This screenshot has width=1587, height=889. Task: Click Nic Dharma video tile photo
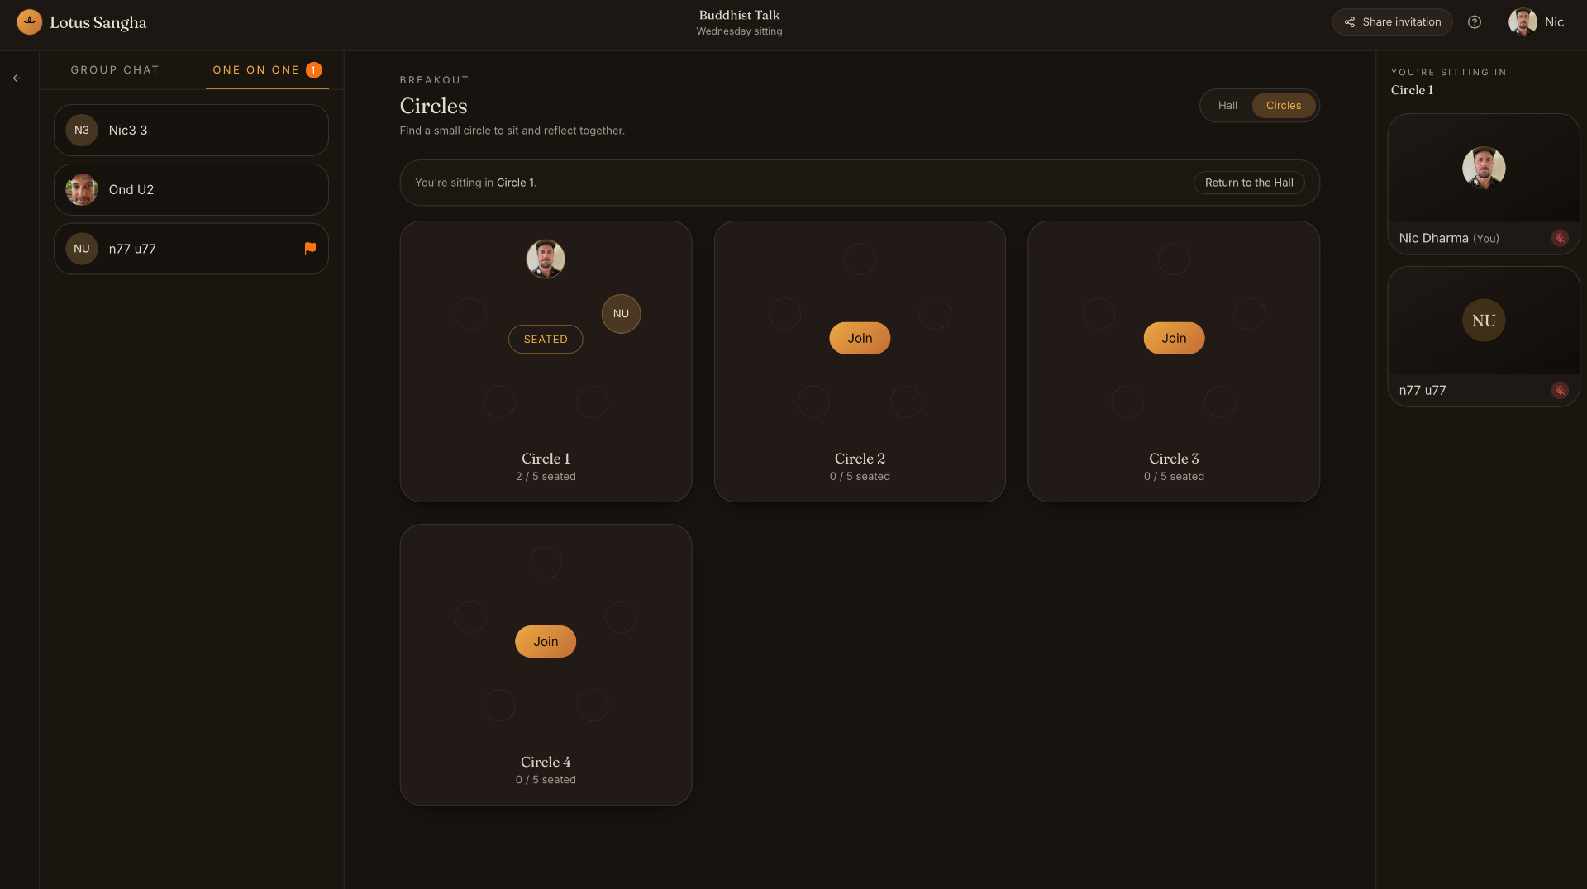(1484, 168)
